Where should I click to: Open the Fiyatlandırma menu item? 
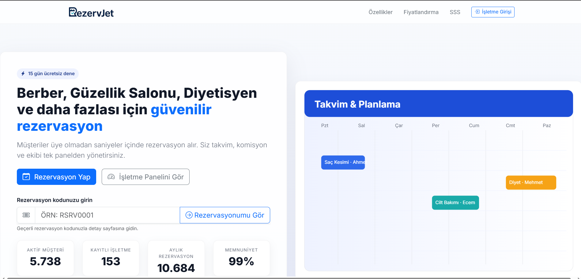pyautogui.click(x=421, y=12)
